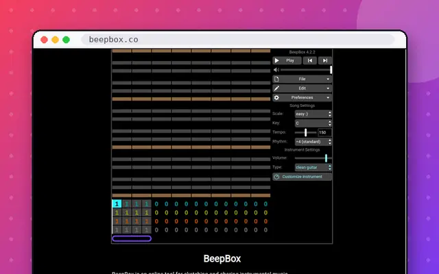439x274 pixels.
Task: Open the Preferences menu
Action: pos(302,97)
